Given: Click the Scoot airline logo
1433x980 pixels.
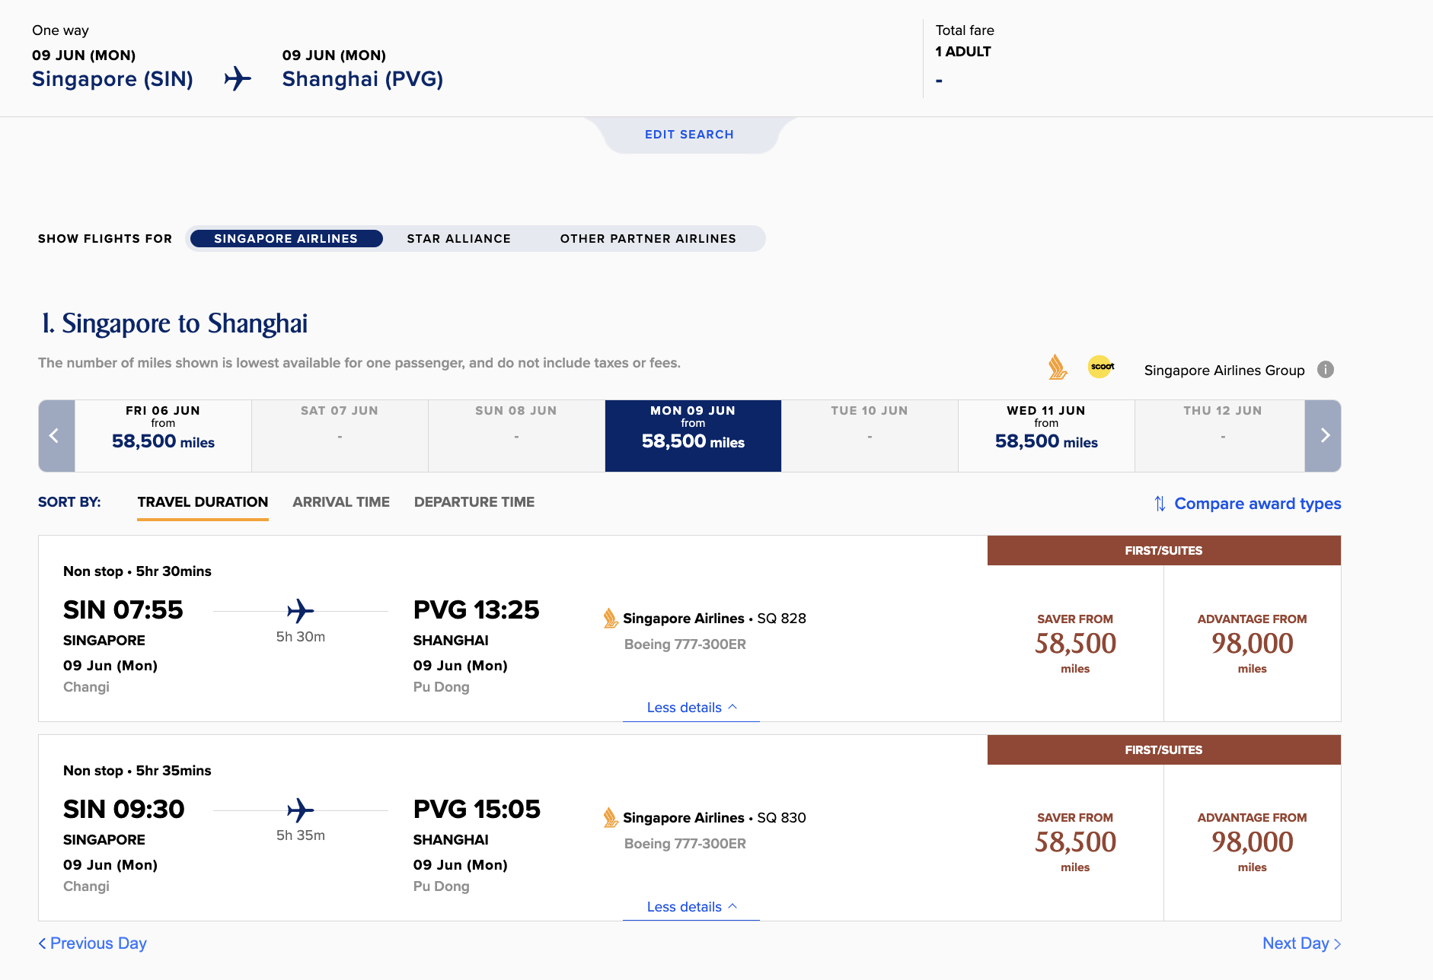Looking at the screenshot, I should click(1101, 367).
